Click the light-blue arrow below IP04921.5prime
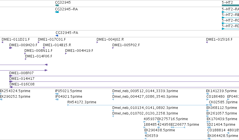Viewport: 239px width, 140px height. tap(57, 99)
